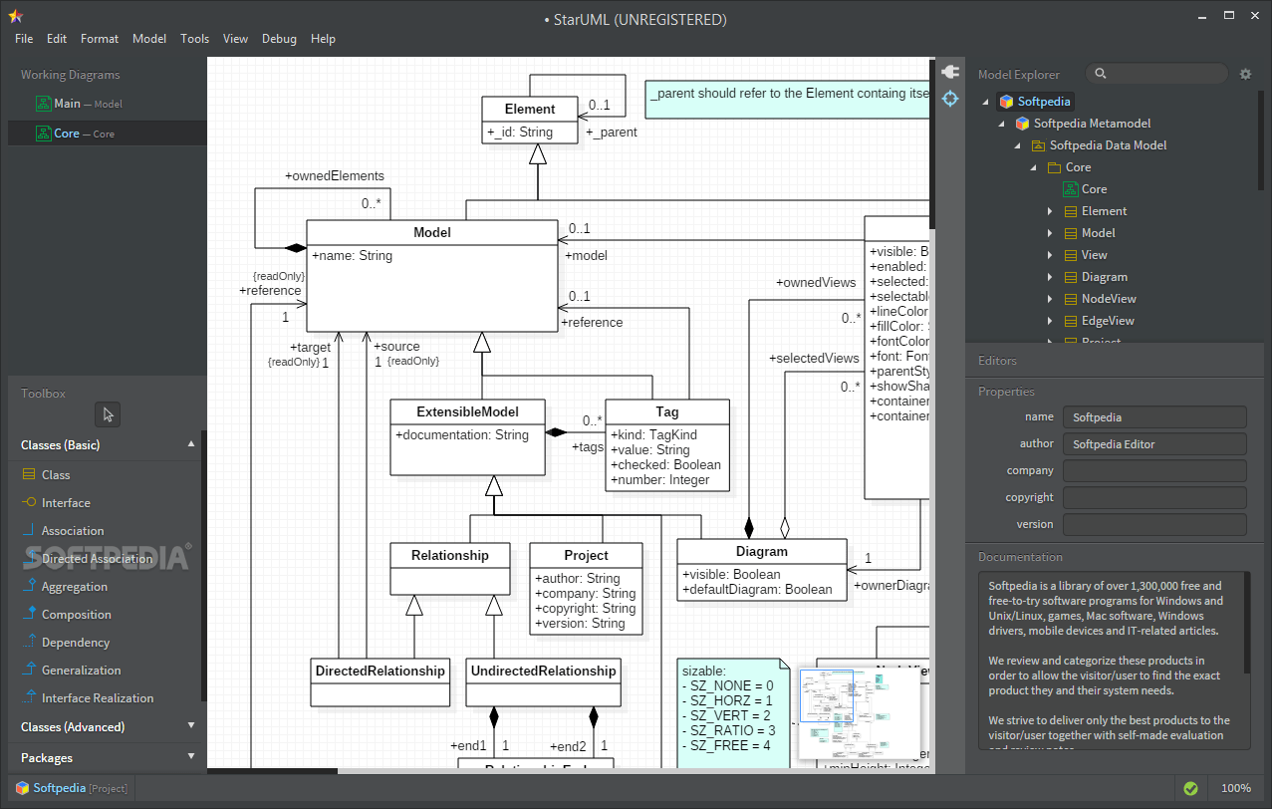Select the pointer tool in Toolbox

tap(109, 414)
